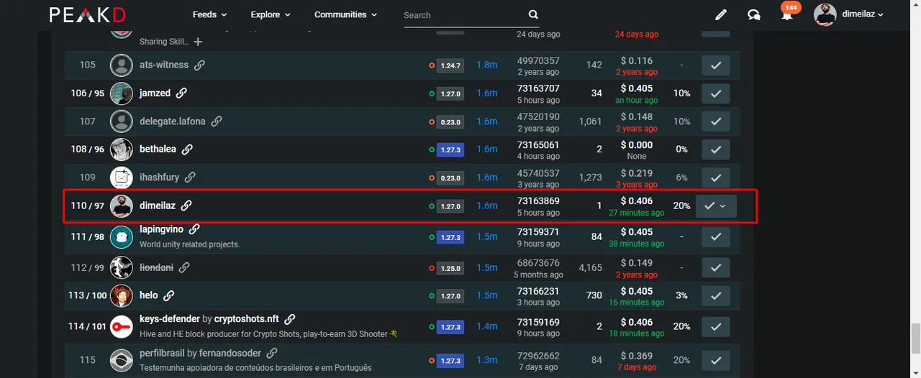Open the perfilbrasil witness profile
The image size is (921, 378).
coord(162,354)
